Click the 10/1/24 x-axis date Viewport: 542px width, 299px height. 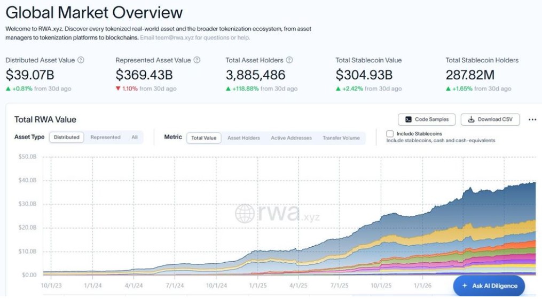coord(216,286)
